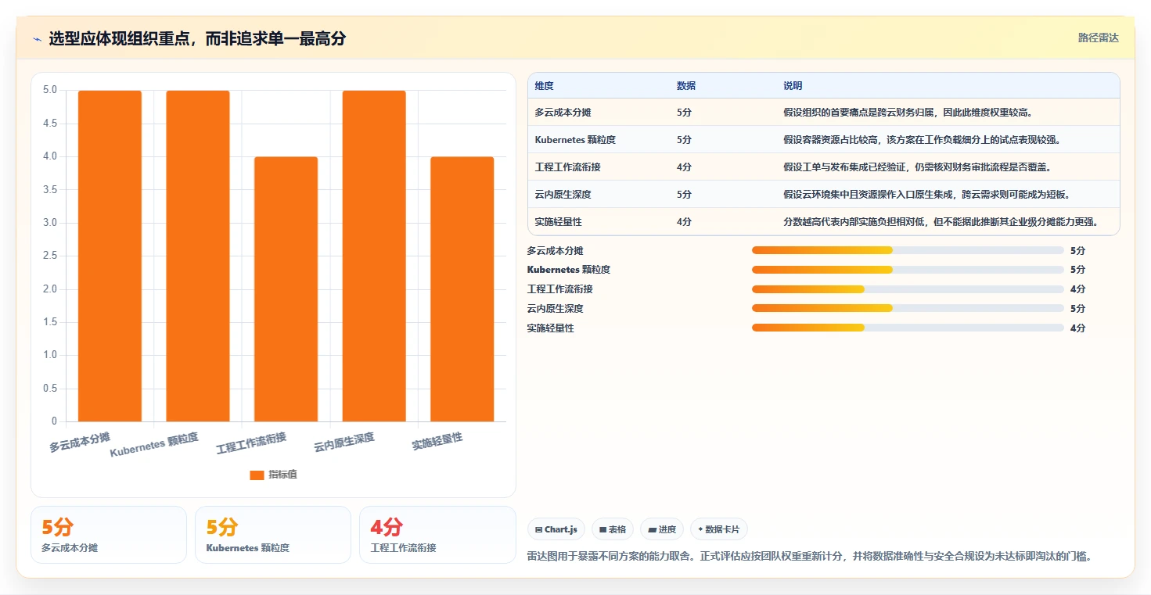Open the 5分 Kubernetes 颗粒度 stat card

(273, 535)
